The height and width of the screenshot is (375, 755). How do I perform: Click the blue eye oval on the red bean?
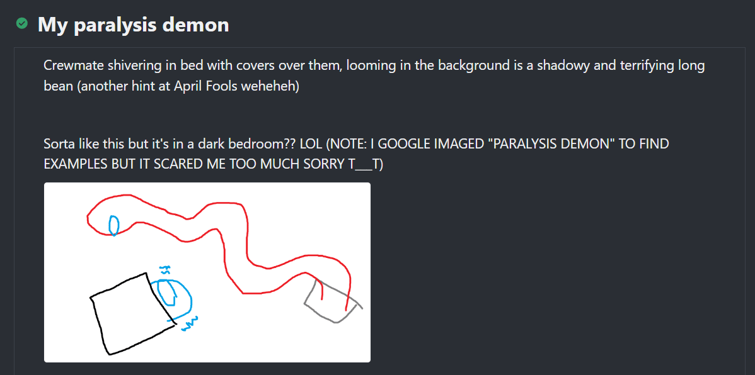coord(113,225)
